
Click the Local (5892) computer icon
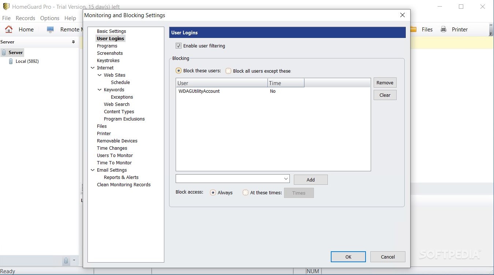(x=11, y=61)
